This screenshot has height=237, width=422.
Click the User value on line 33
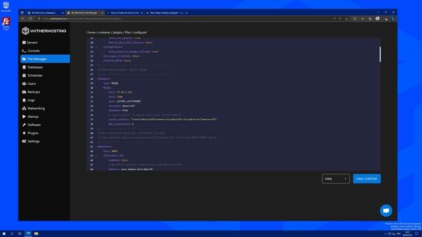129,101
